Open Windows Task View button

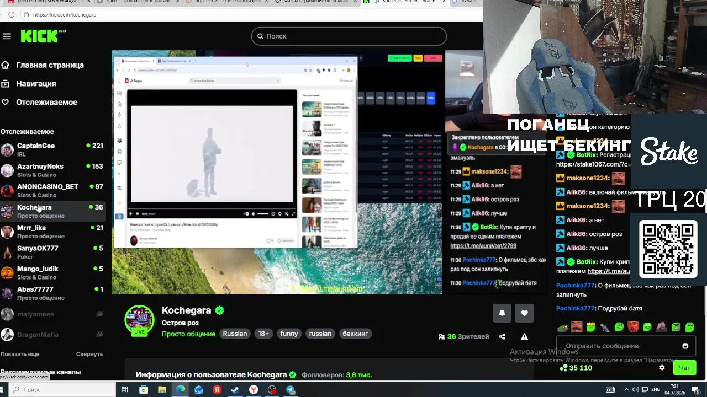(125, 390)
